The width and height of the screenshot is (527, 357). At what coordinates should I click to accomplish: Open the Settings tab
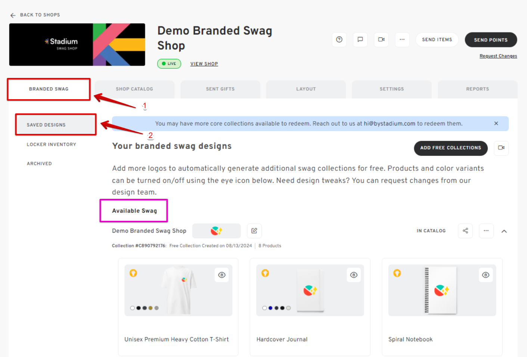[x=392, y=89]
